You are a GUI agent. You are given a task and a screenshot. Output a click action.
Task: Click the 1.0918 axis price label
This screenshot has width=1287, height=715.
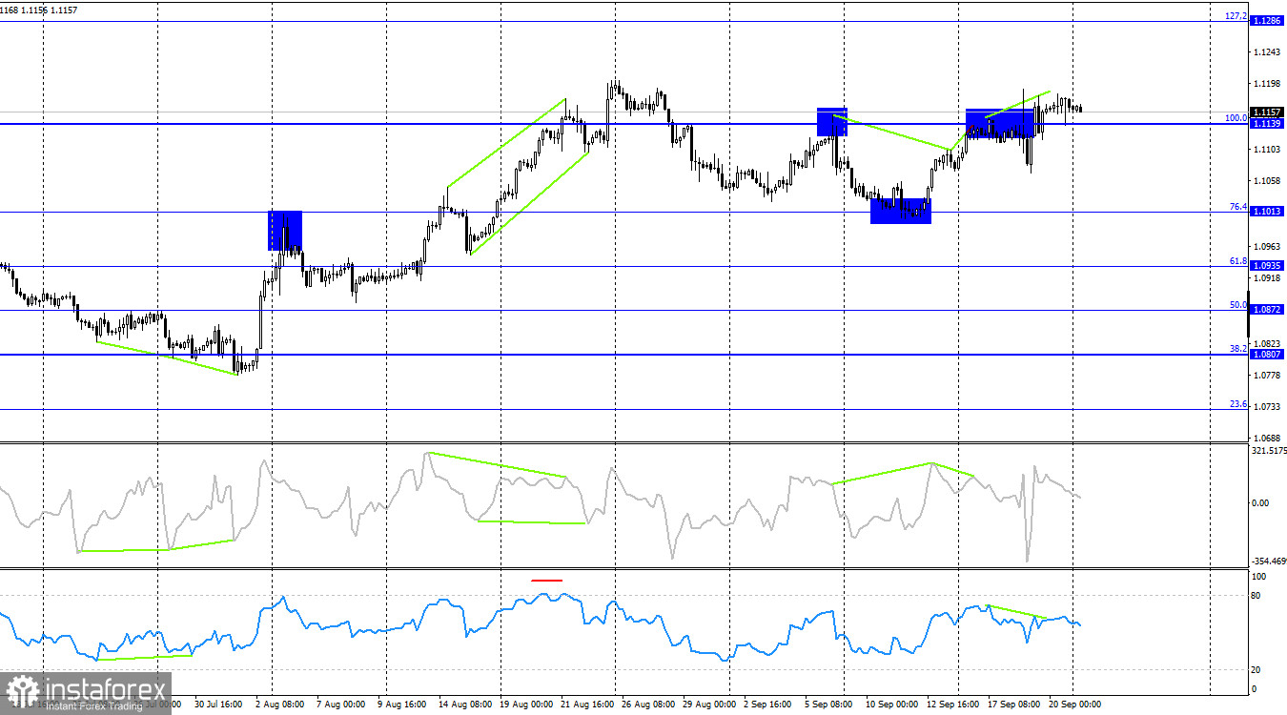coord(1268,278)
